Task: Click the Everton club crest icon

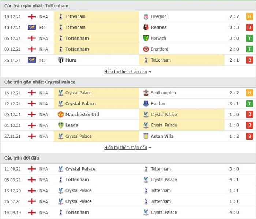Action: point(146,104)
